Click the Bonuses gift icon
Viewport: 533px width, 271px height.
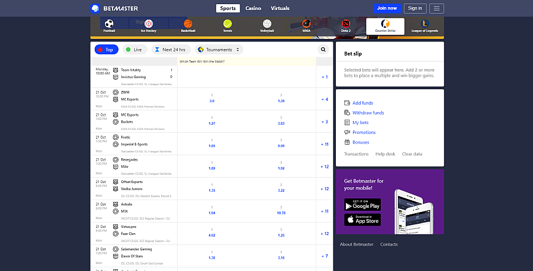click(347, 142)
